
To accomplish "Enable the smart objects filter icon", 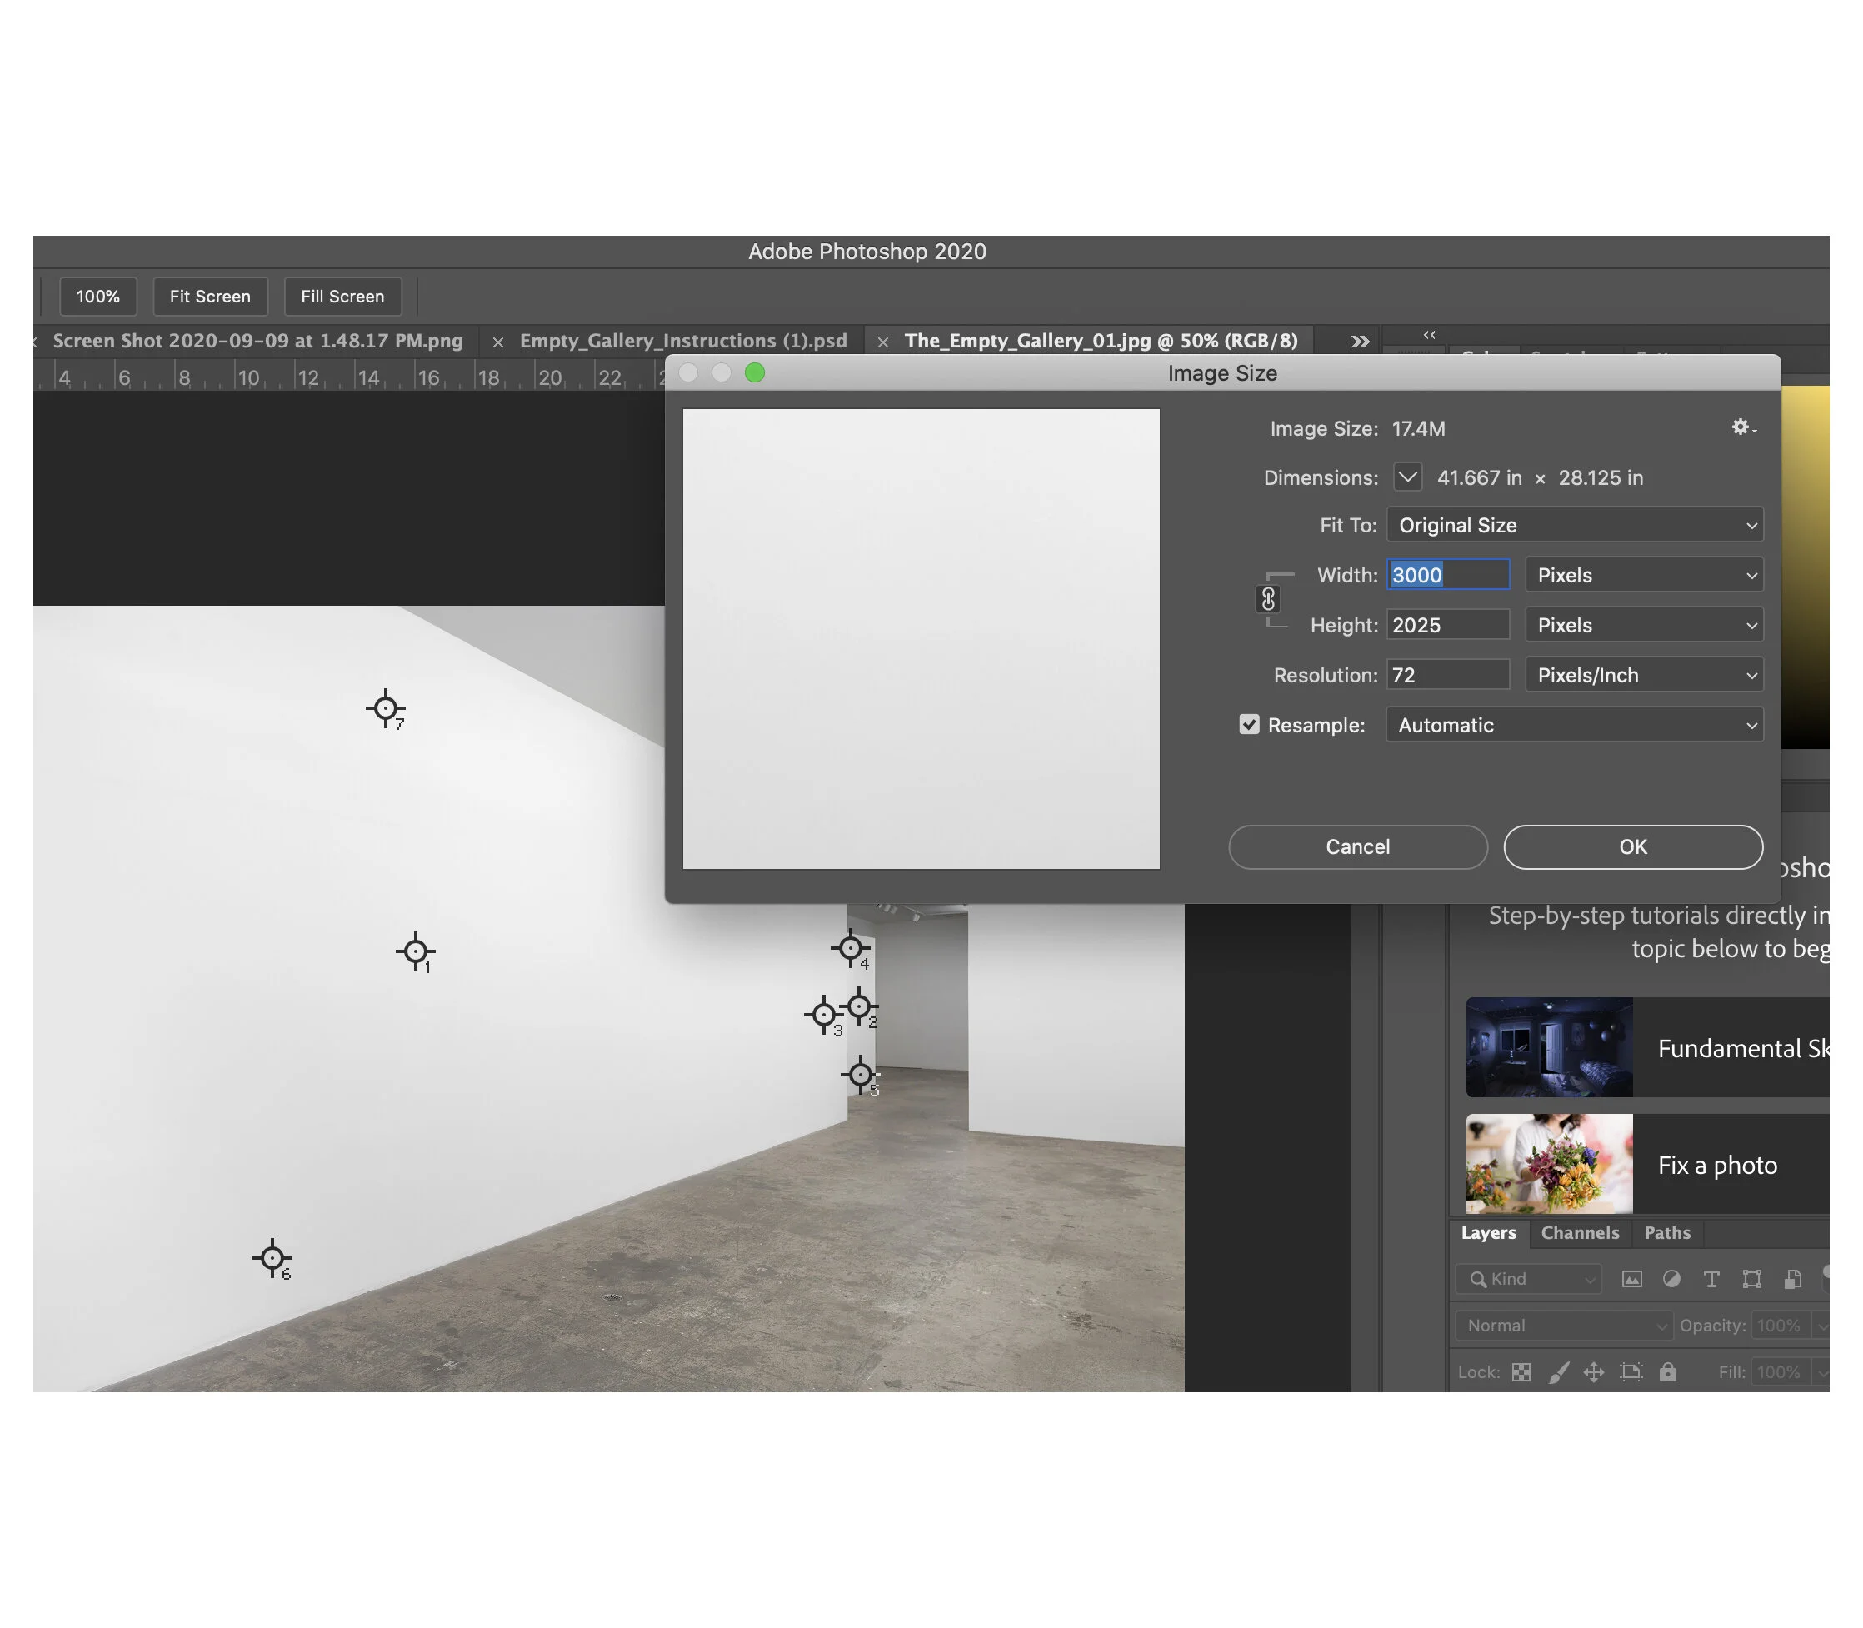I will [x=1792, y=1279].
